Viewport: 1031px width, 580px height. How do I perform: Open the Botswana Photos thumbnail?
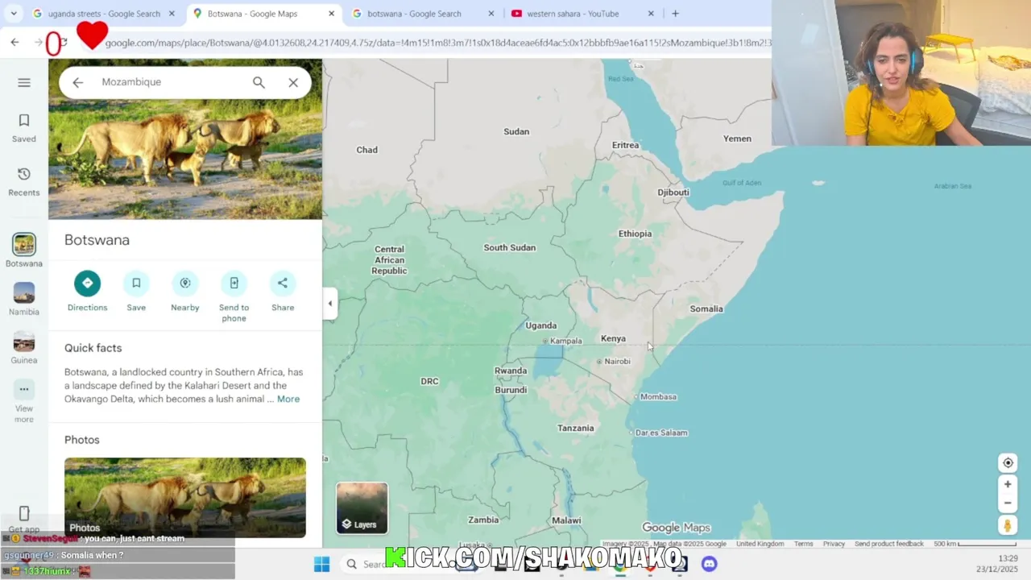185,498
